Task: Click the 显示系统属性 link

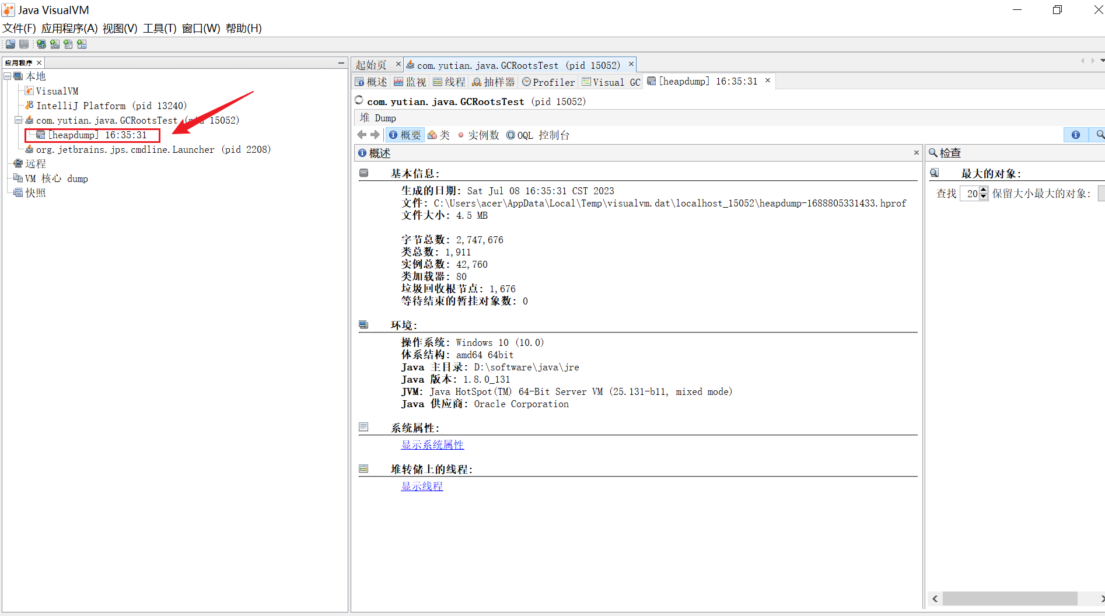Action: click(x=432, y=444)
